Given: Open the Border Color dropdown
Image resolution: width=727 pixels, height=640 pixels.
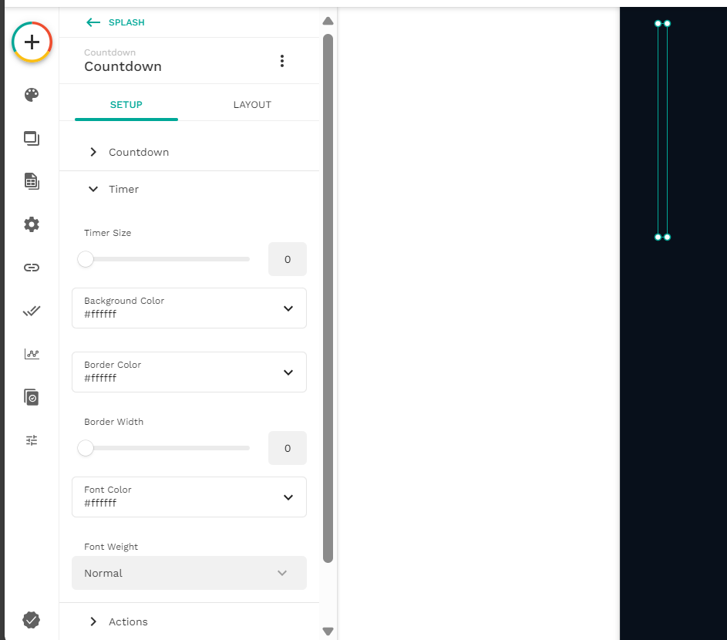Looking at the screenshot, I should pos(189,372).
